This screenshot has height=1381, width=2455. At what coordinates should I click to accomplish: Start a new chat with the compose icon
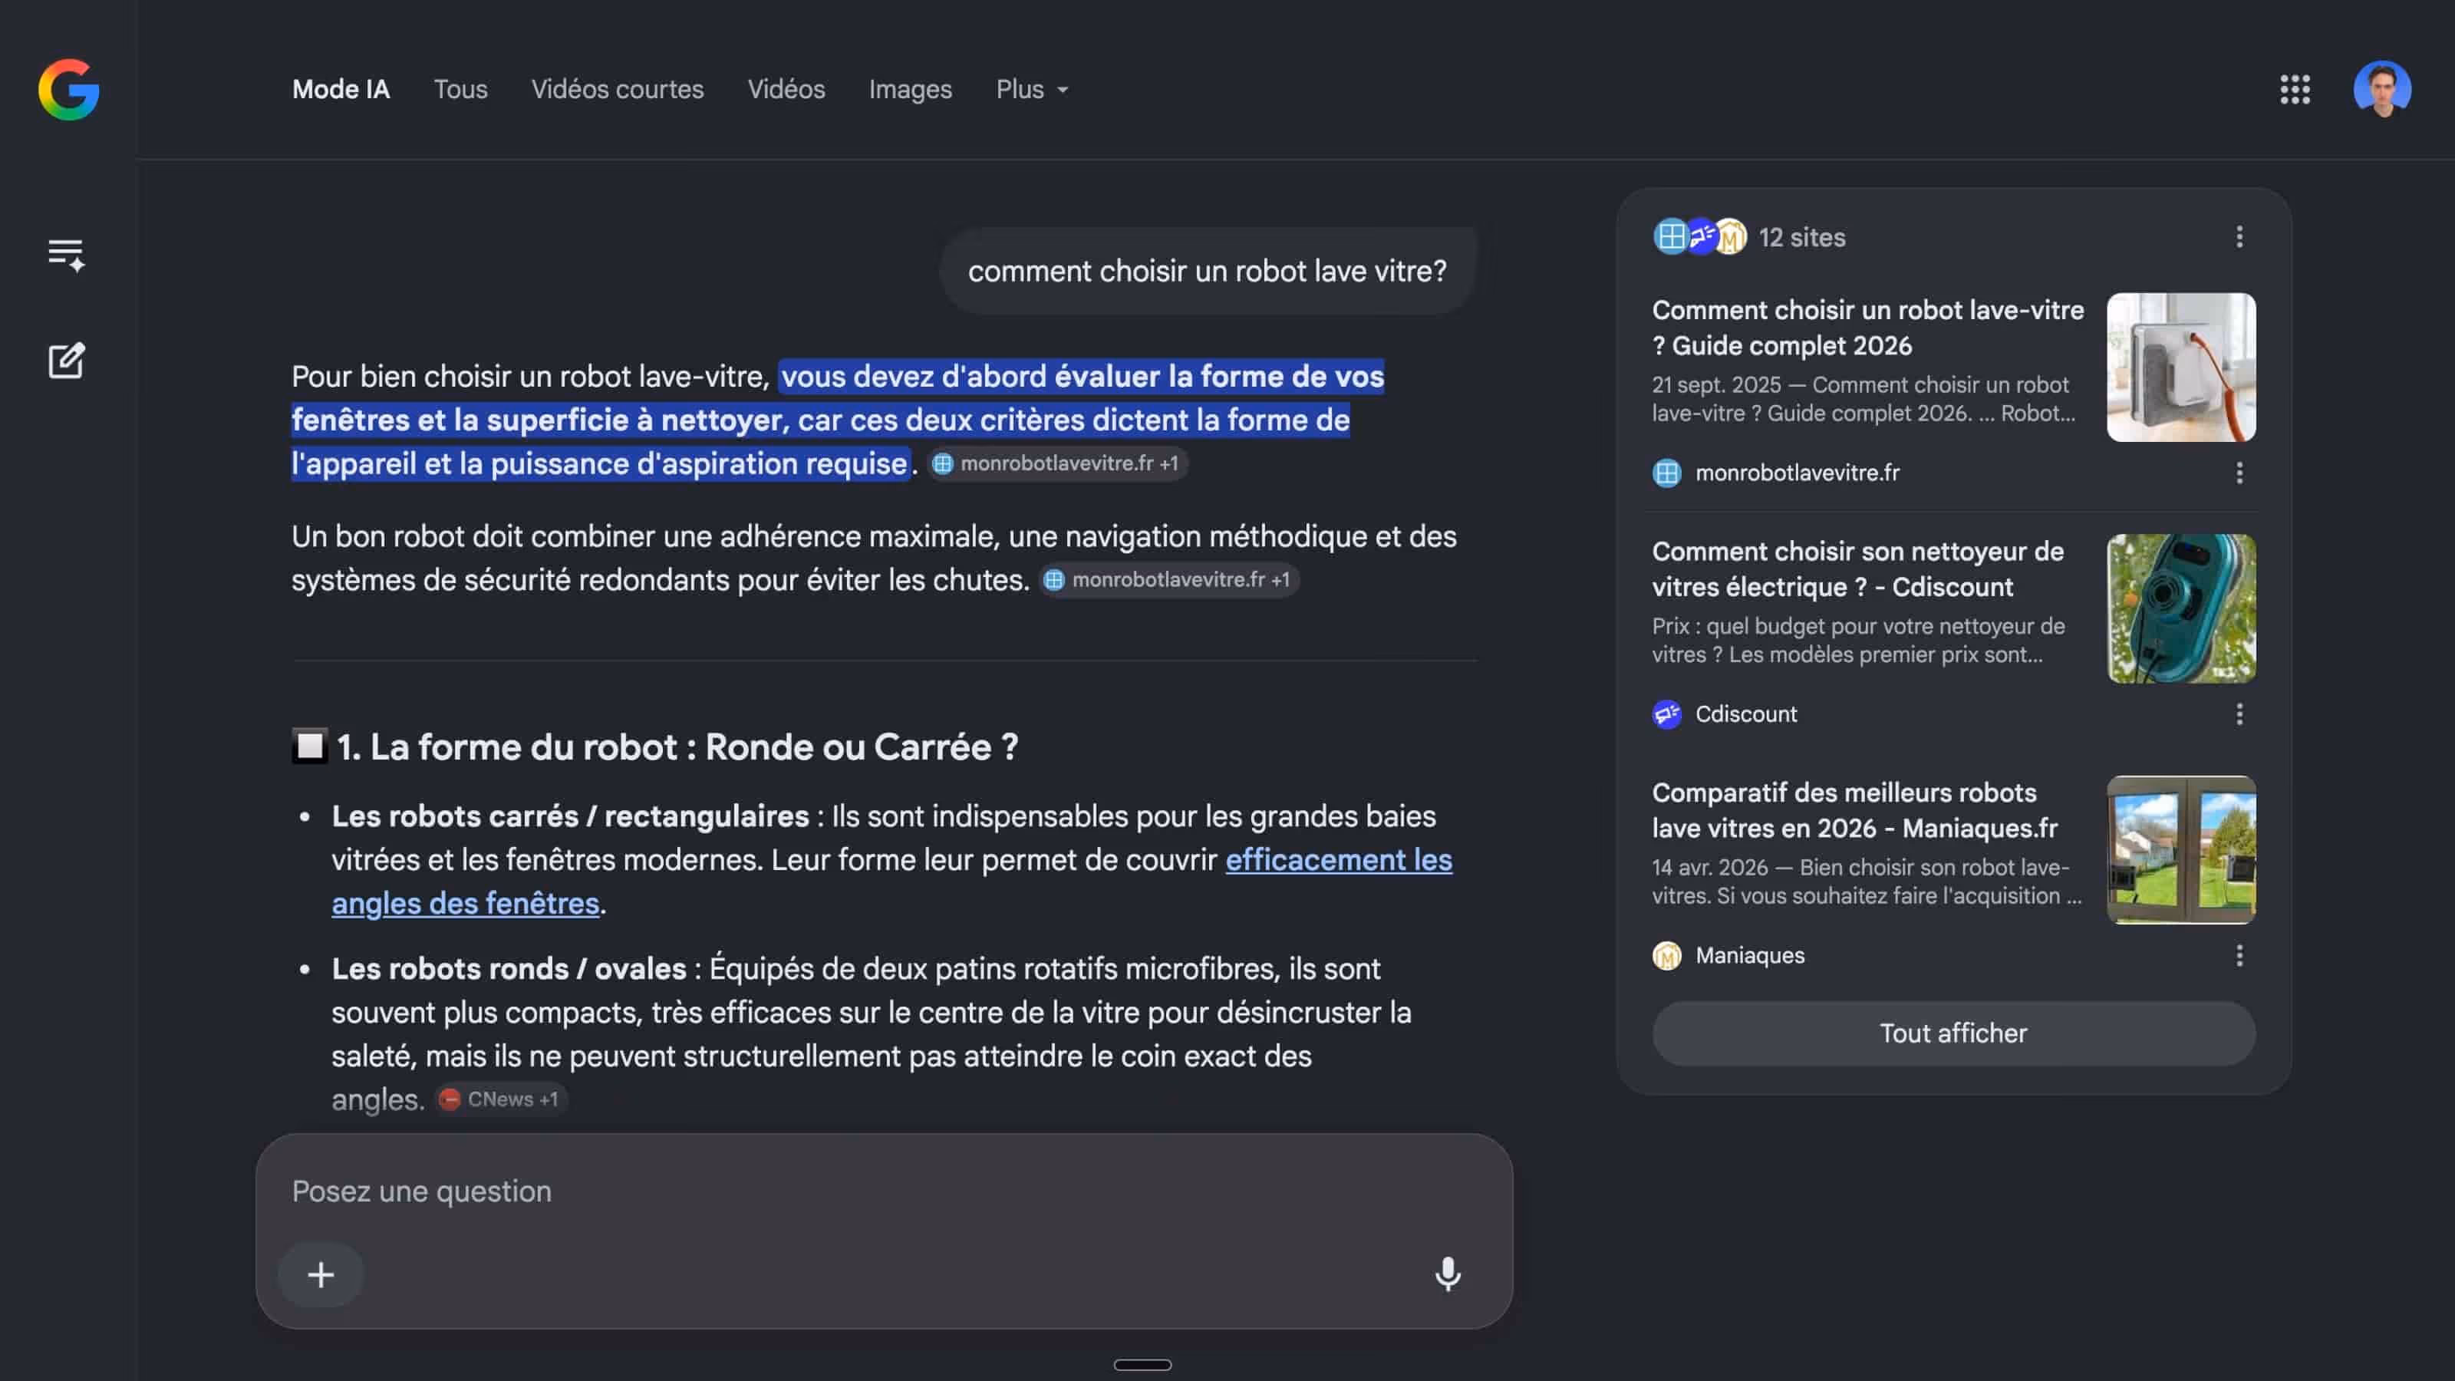pos(67,361)
